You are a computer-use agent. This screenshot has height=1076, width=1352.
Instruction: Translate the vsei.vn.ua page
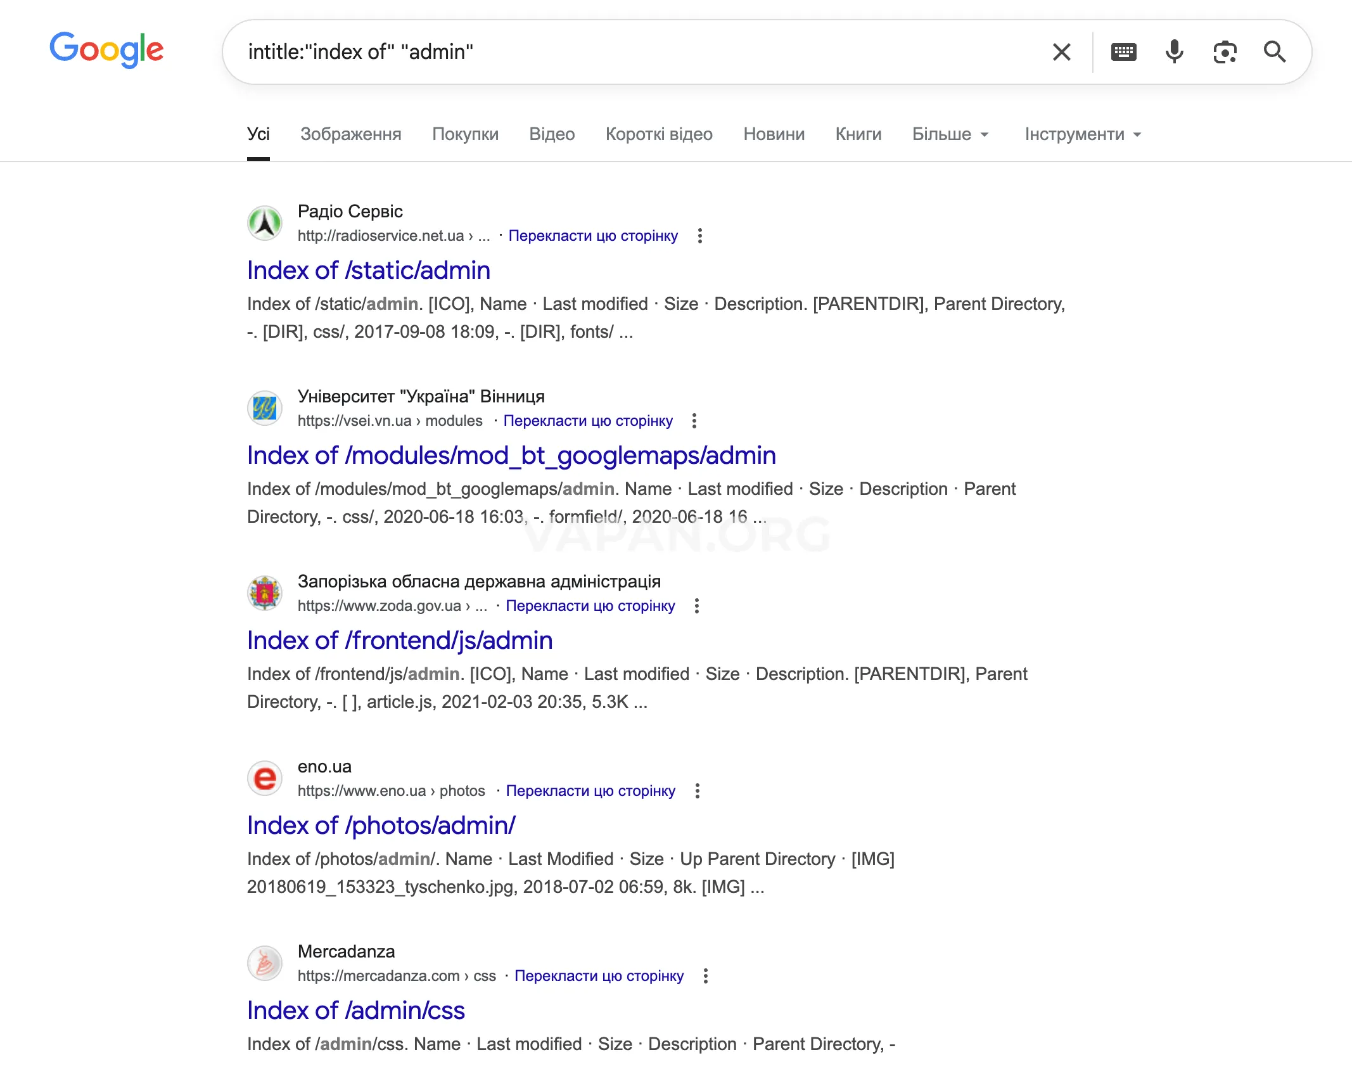[588, 421]
